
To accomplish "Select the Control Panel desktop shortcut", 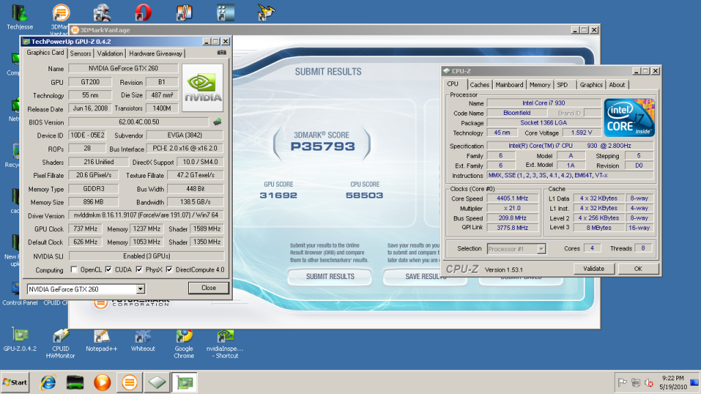I will (20, 294).
